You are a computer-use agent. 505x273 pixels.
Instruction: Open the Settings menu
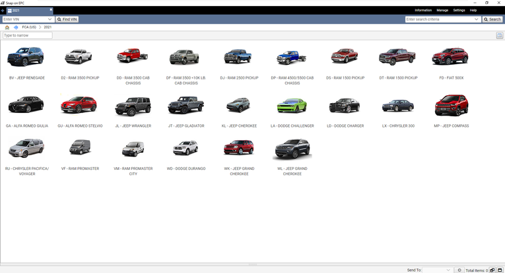(459, 11)
